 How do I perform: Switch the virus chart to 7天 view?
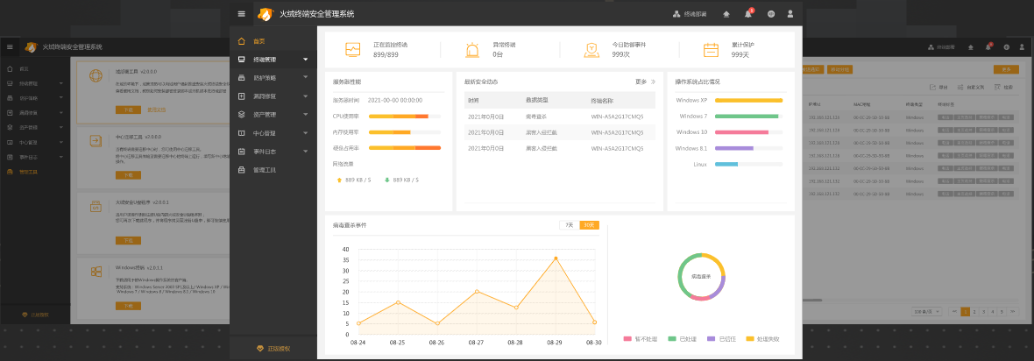coord(570,225)
